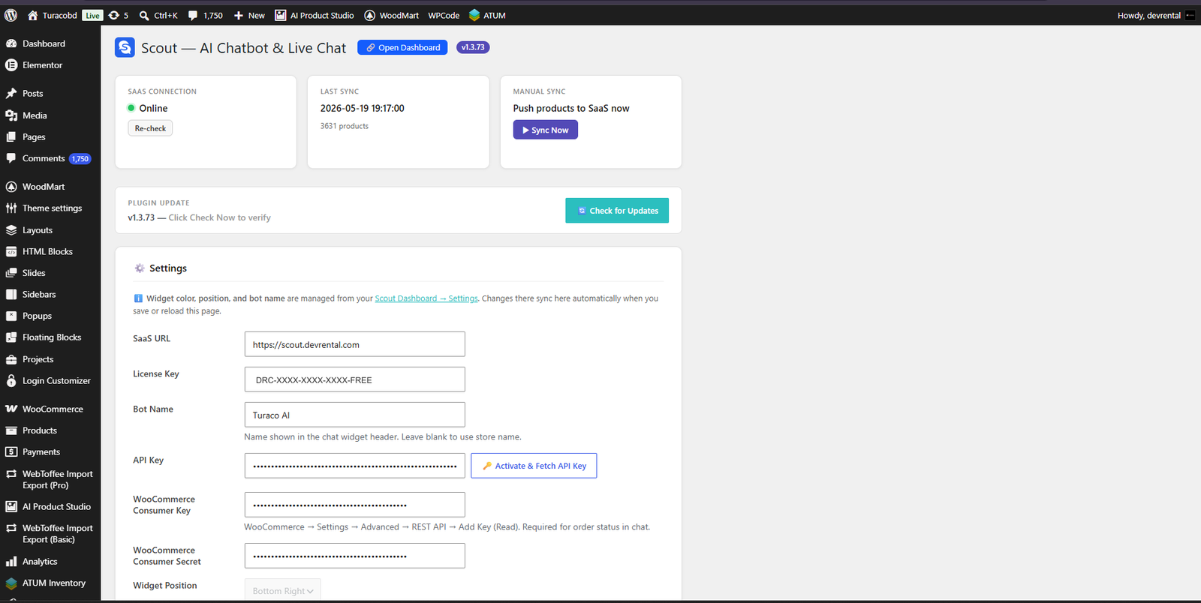Click the Layouts stack icon
The height and width of the screenshot is (603, 1201).
pos(11,230)
